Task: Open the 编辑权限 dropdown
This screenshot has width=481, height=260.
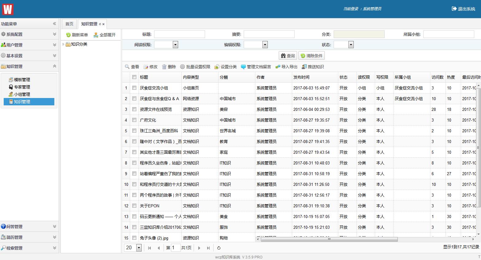Action: (265, 45)
